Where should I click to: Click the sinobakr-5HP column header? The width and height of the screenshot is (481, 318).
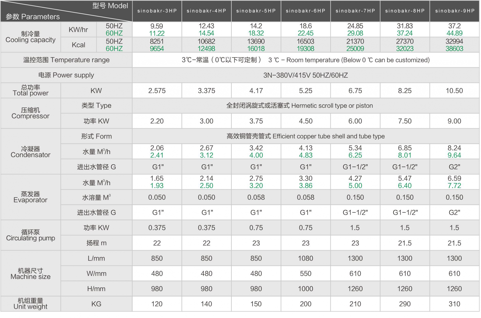pos(256,11)
